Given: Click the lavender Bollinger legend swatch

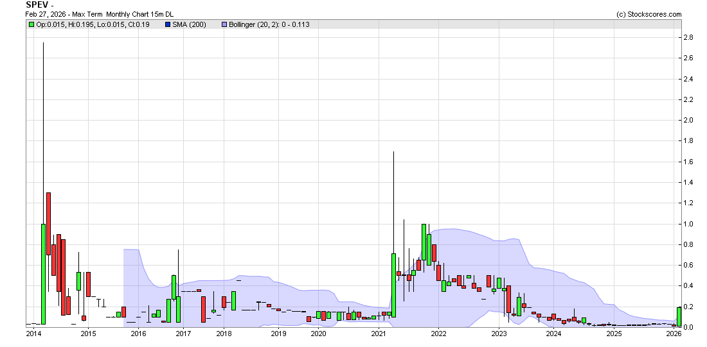Looking at the screenshot, I should point(224,25).
